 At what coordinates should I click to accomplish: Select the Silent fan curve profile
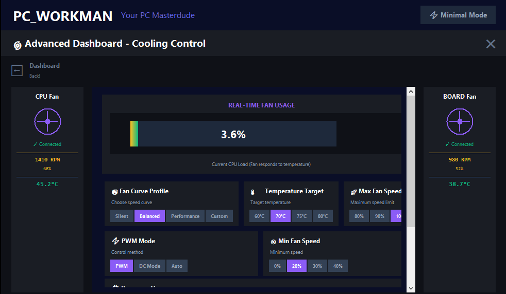coord(122,216)
